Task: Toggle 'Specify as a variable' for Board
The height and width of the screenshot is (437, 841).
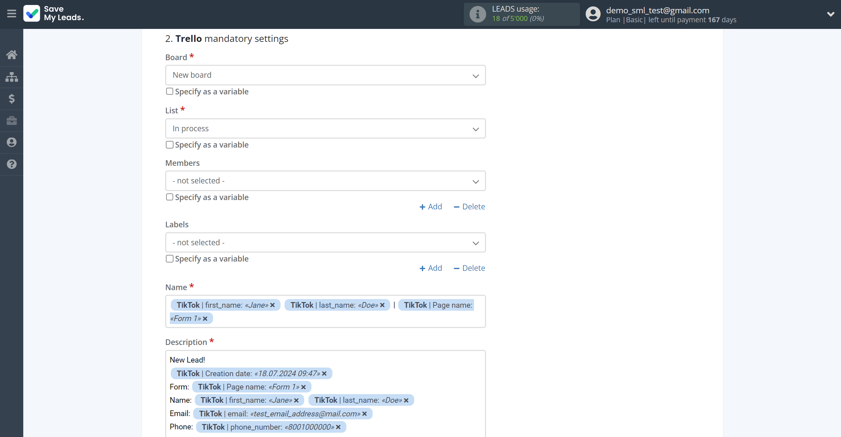Action: (169, 92)
